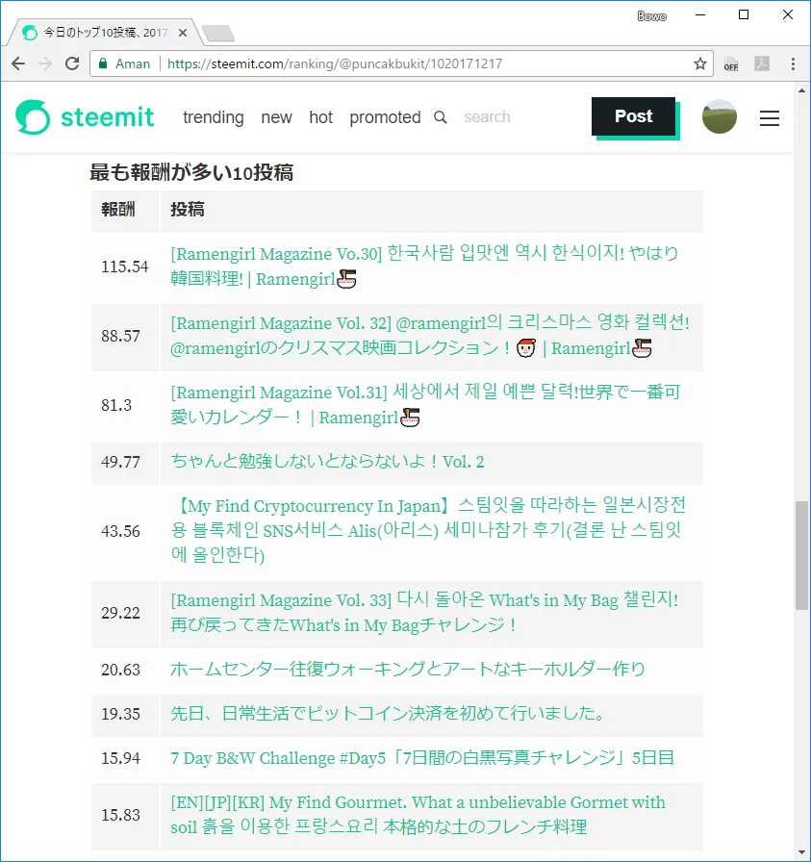Open the ビットコイン決済 post link
The width and height of the screenshot is (811, 862).
(x=388, y=713)
